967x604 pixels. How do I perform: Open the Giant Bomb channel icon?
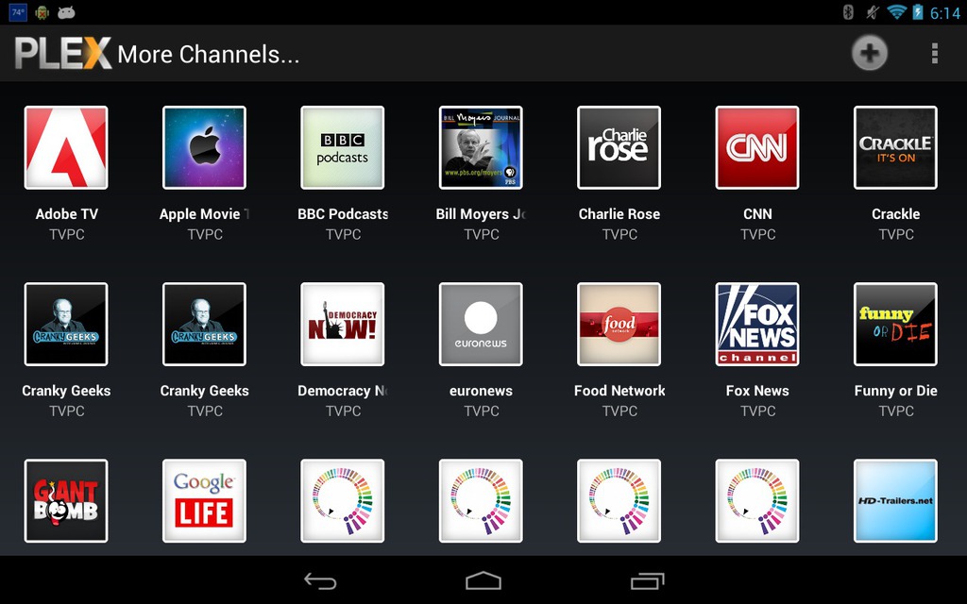coord(66,500)
